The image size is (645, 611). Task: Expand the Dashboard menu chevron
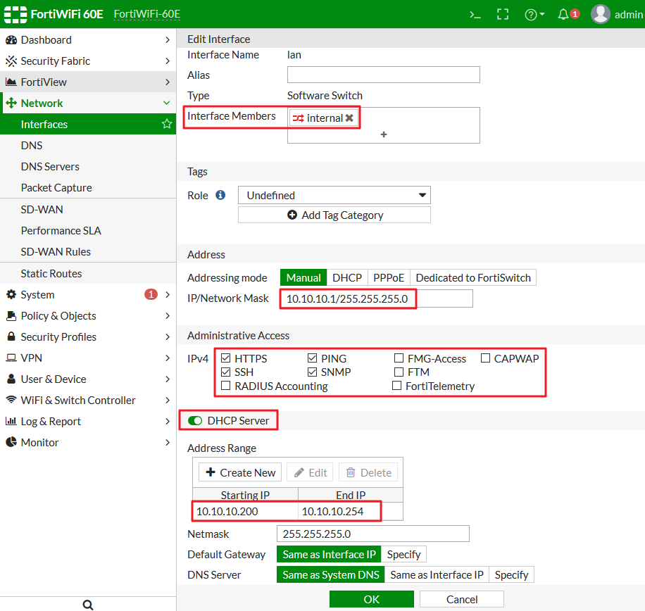167,40
